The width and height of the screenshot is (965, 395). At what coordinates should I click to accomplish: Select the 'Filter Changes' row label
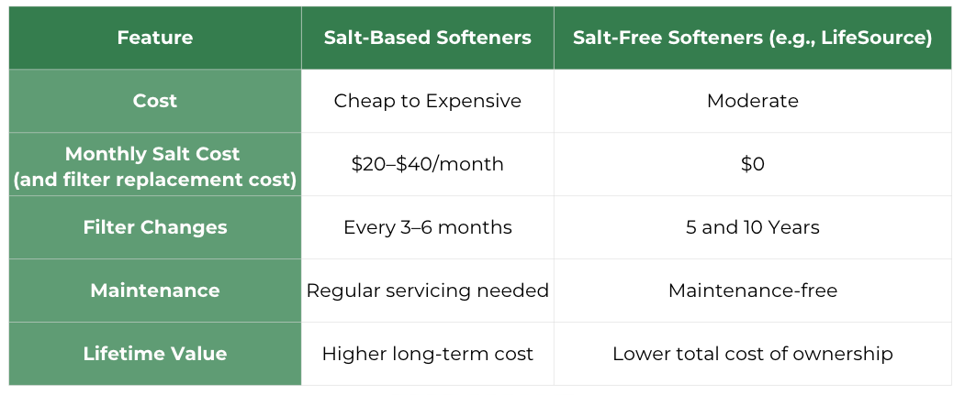(155, 227)
